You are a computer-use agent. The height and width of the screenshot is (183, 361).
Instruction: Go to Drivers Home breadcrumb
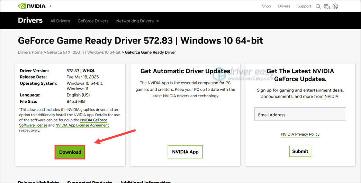30,52
